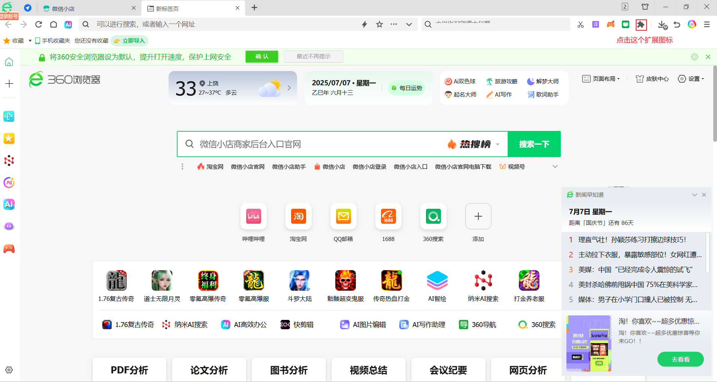Expand address bar dropdown chevron

pyautogui.click(x=409, y=24)
